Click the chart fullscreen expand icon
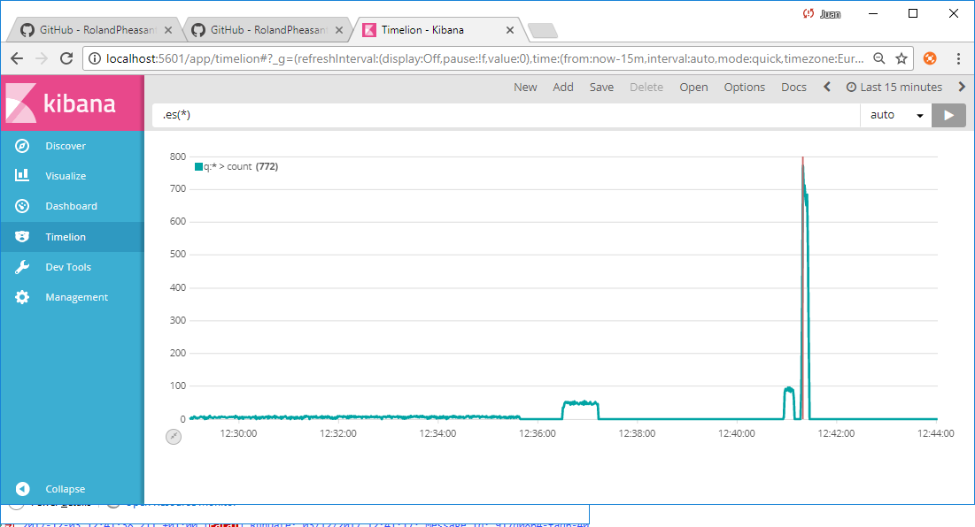Screen dimensions: 975x527 click(174, 437)
